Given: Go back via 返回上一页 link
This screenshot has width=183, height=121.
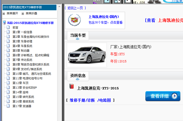Looking at the screenshot, I should [75, 8].
